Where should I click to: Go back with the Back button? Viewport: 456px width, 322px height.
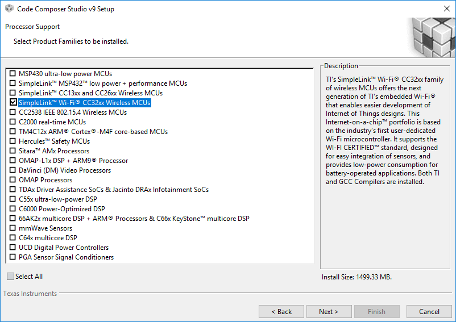click(281, 312)
